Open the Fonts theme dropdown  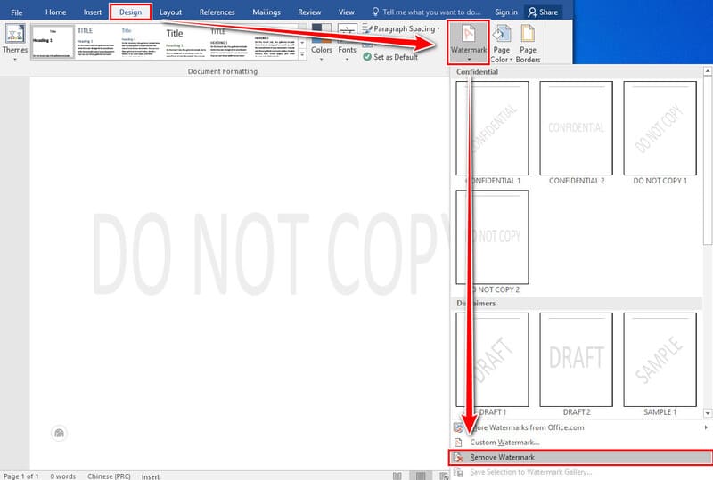[x=347, y=42]
